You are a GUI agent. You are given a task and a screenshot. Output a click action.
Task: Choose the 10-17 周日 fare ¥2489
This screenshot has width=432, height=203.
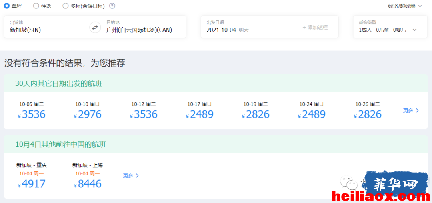pos(200,110)
